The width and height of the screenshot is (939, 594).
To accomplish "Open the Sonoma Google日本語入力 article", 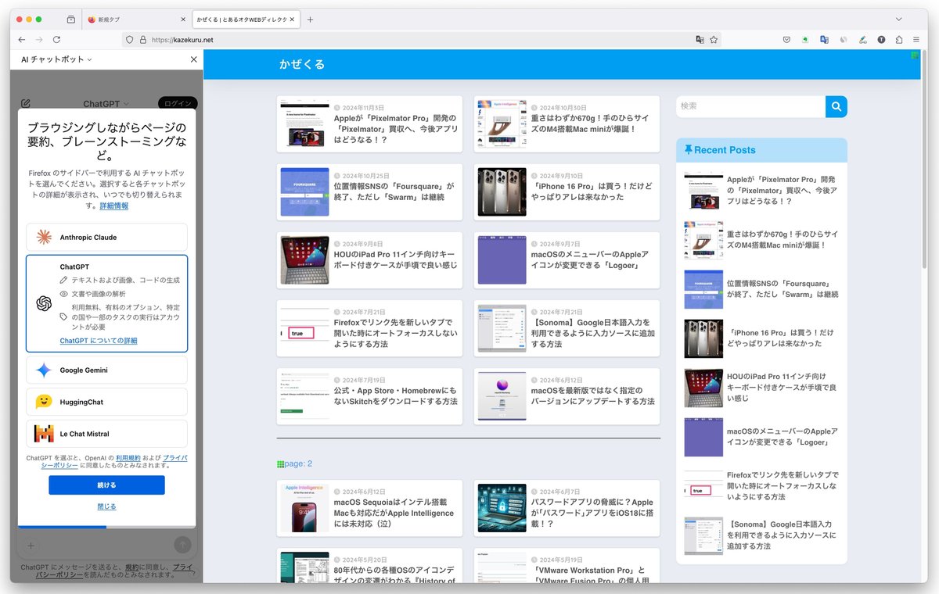I will [x=567, y=328].
